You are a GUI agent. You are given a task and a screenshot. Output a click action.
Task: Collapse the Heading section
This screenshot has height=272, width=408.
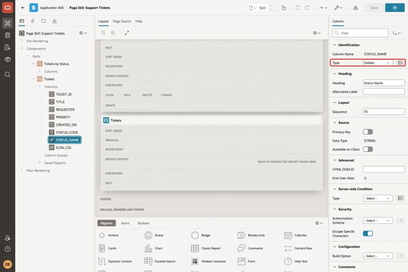tap(335, 74)
